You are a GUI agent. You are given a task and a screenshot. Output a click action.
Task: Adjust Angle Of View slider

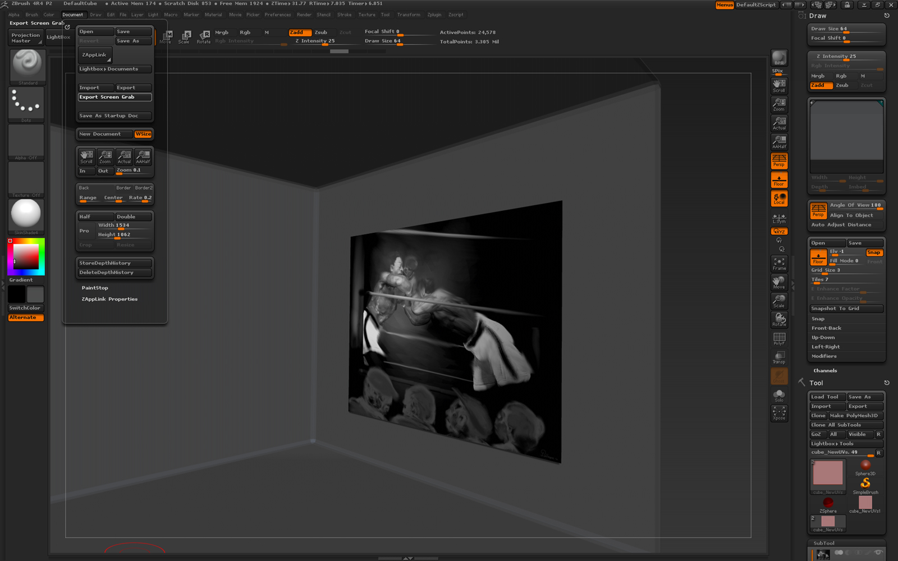[855, 205]
